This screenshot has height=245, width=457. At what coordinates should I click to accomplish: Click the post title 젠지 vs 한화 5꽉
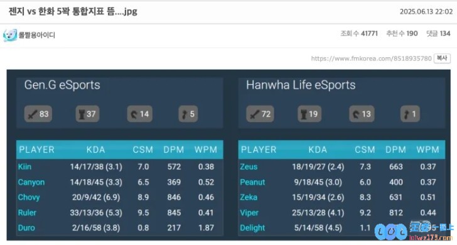(x=73, y=11)
